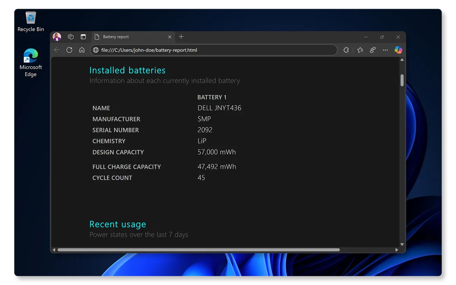The height and width of the screenshot is (285, 456).
Task: Open the browser essentials icon next to Favorites
Action: [x=373, y=50]
